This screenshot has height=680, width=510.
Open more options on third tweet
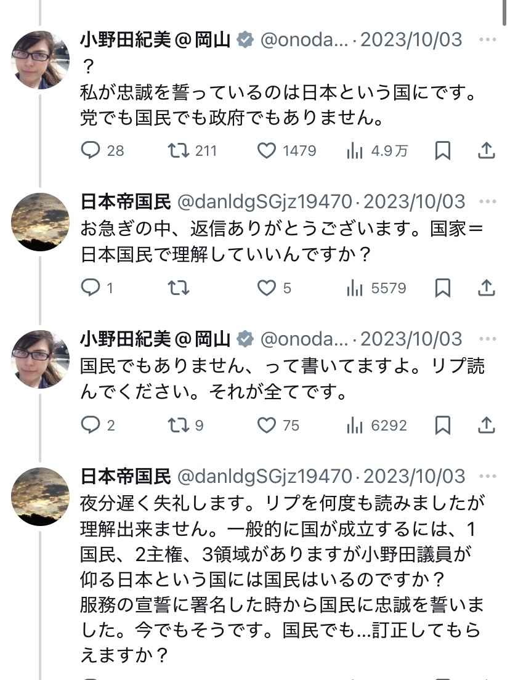tap(487, 339)
